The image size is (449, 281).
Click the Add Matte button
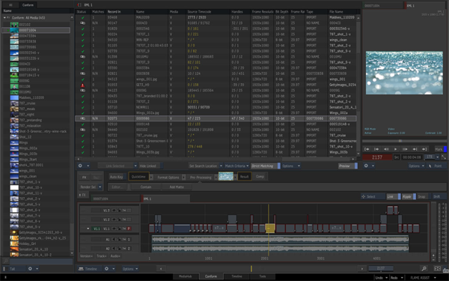pos(177,187)
